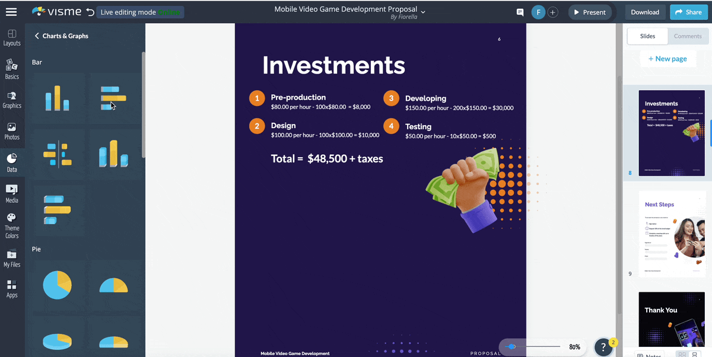Image resolution: width=712 pixels, height=357 pixels.
Task: Switch to grid view of slides
Action: pos(682,355)
